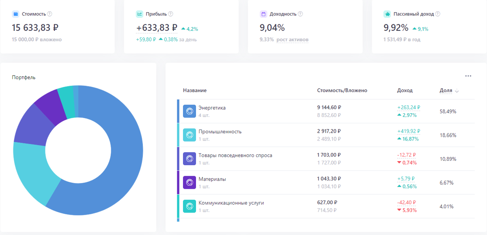This screenshot has width=487, height=235.
Task: Open the Товары повседневного спроса row
Action: click(x=326, y=159)
